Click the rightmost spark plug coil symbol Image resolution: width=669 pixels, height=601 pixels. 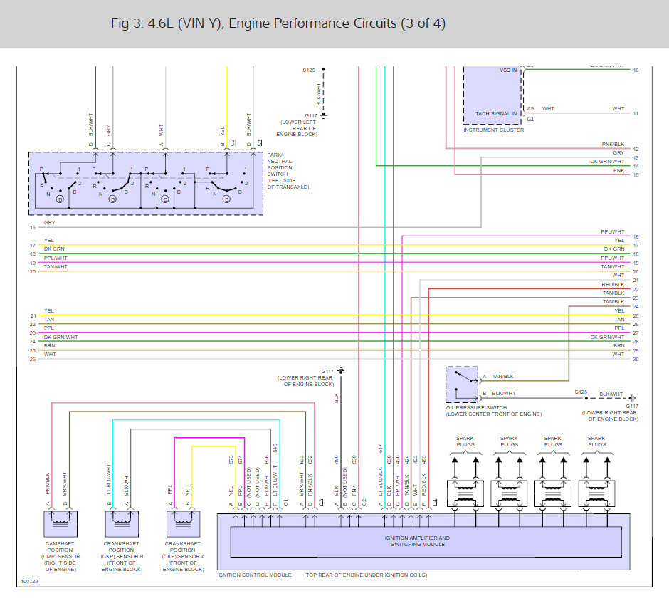(x=596, y=493)
